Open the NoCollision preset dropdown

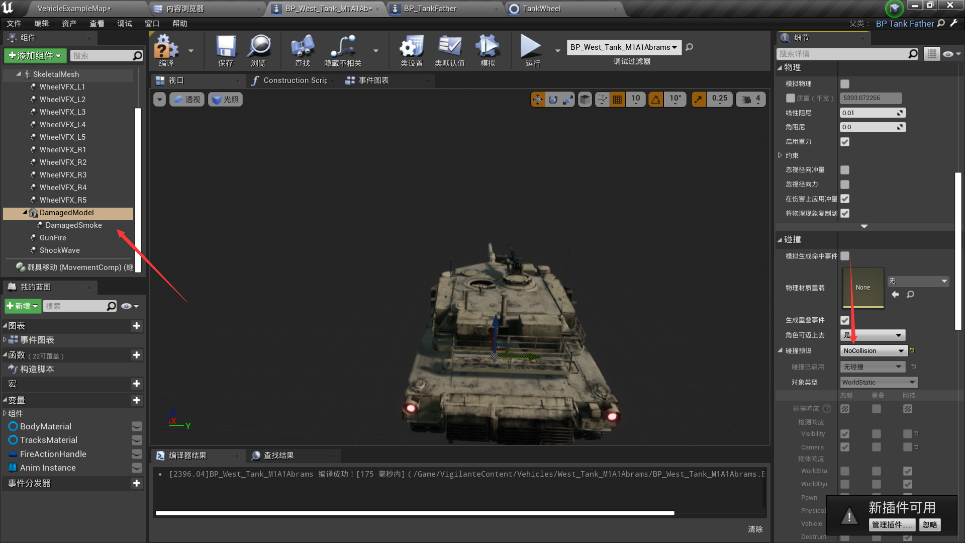pos(874,351)
